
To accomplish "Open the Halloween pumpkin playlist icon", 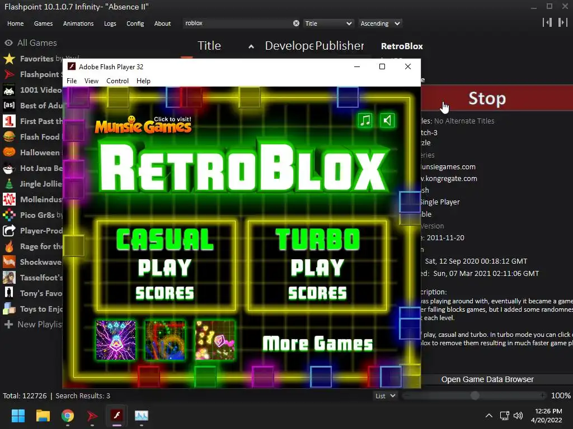I will [x=9, y=152].
